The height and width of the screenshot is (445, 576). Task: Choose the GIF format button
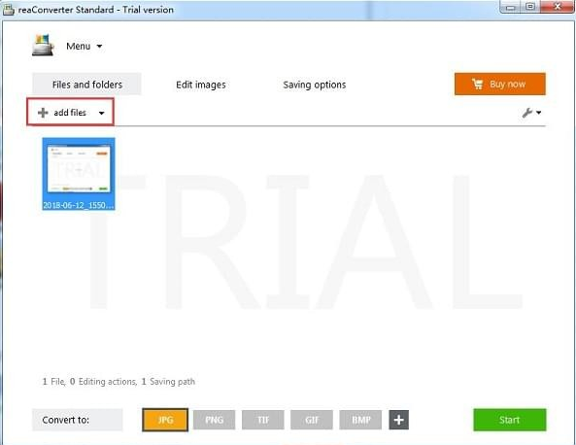tap(312, 420)
